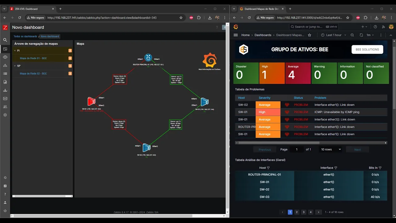The width and height of the screenshot is (396, 223).
Task: Open the Grafana dashboard kebab menu
Action: click(x=381, y=35)
